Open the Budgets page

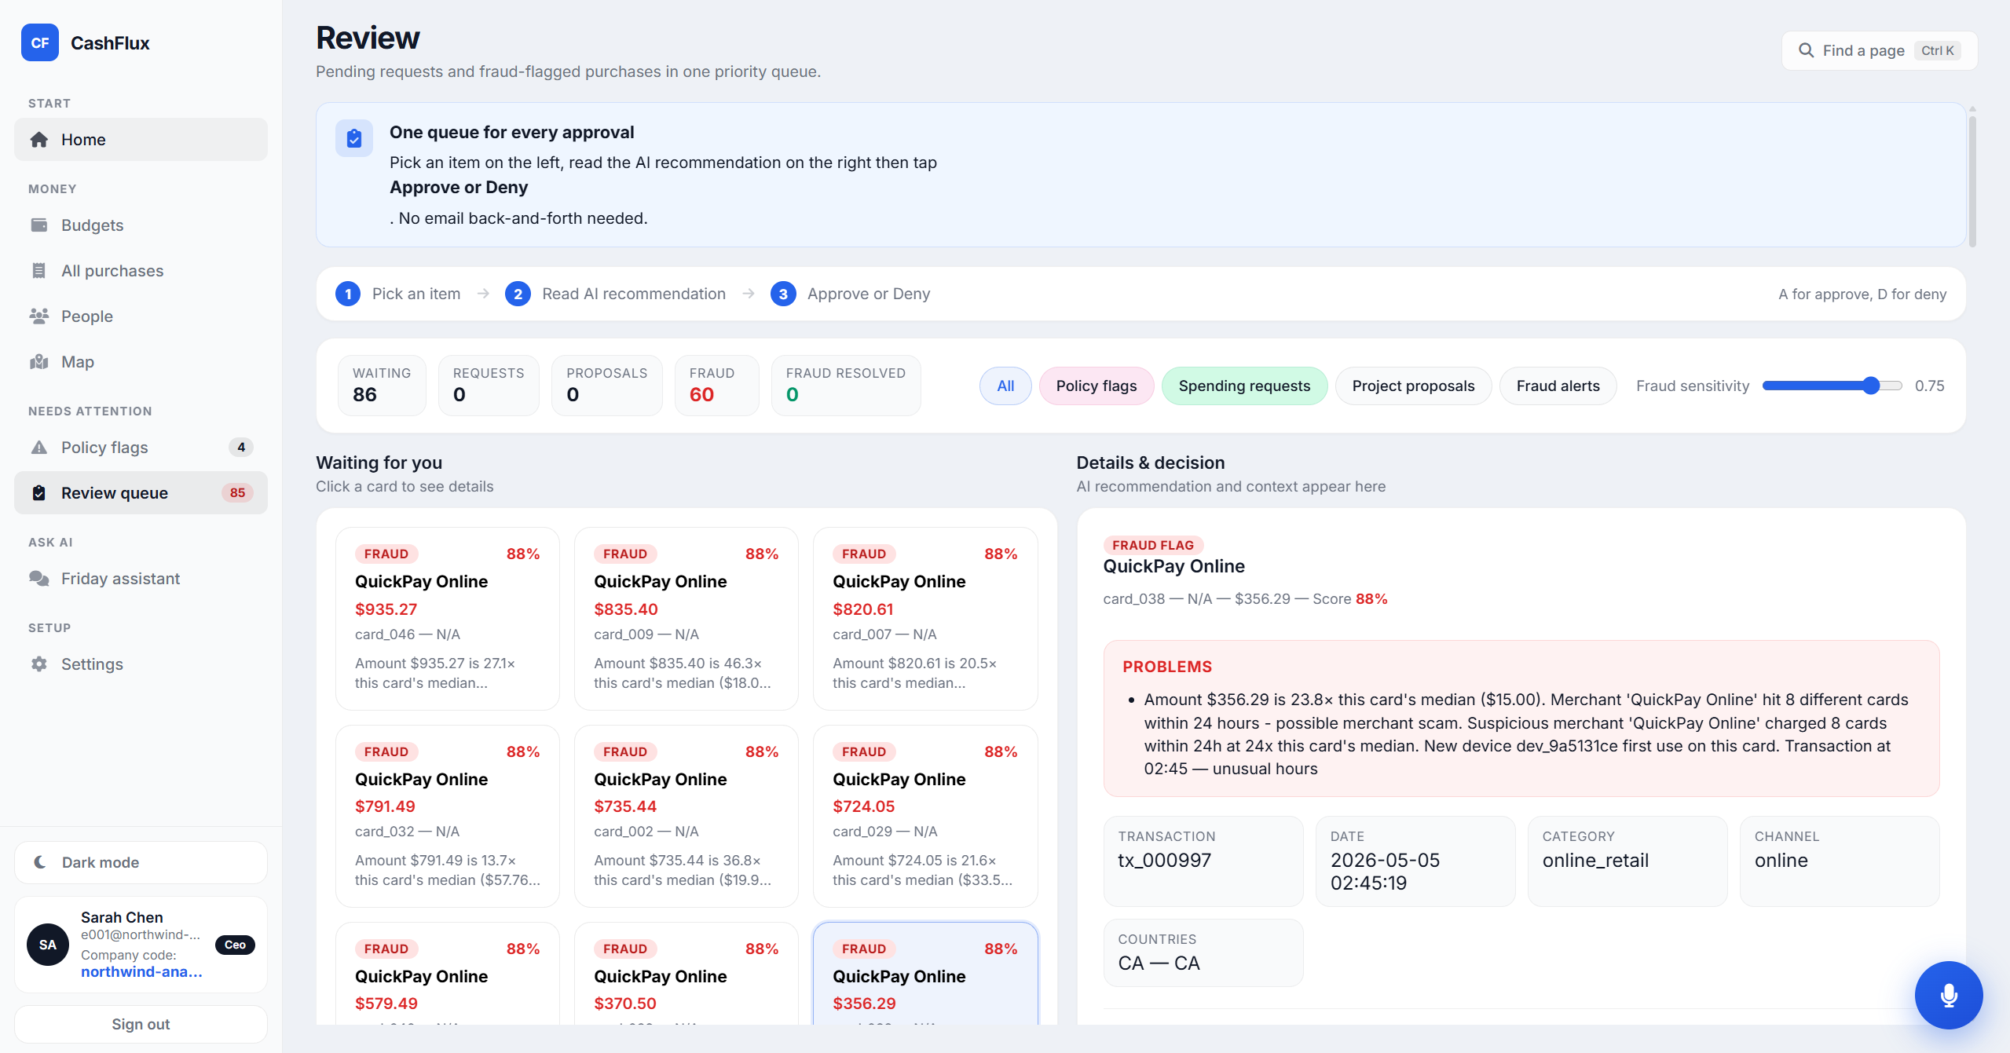click(x=141, y=225)
